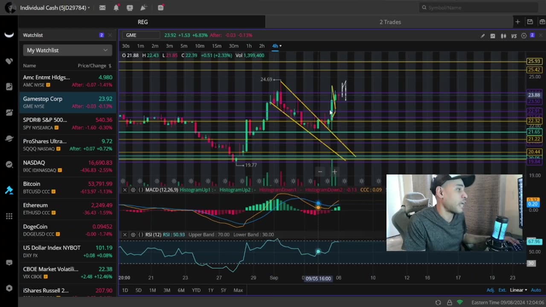Close the Watchlist panel
This screenshot has width=546, height=307.
pyautogui.click(x=110, y=35)
